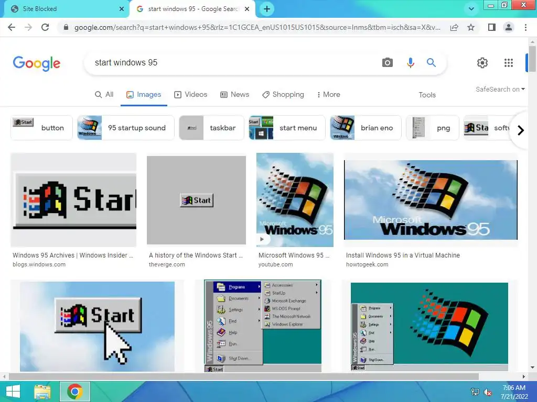Click the forward navigation arrow
Viewport: 537px width, 402px height.
28,27
